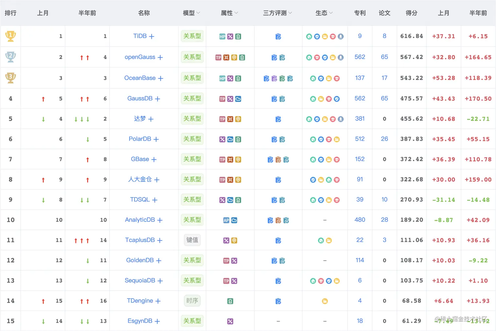The width and height of the screenshot is (496, 331).
Task: Click the AP attribute icon in AnalyticDB row
Action: click(x=226, y=220)
